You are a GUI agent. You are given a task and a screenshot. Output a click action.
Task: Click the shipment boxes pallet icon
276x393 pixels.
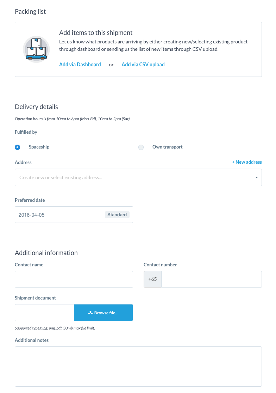point(37,49)
